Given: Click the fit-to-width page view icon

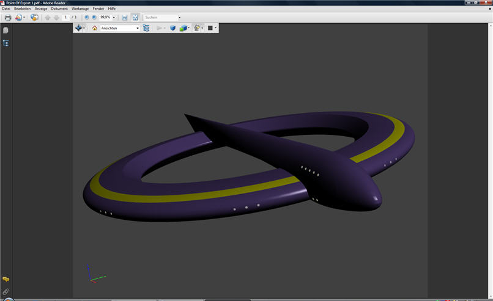Looking at the screenshot, I should point(125,18).
